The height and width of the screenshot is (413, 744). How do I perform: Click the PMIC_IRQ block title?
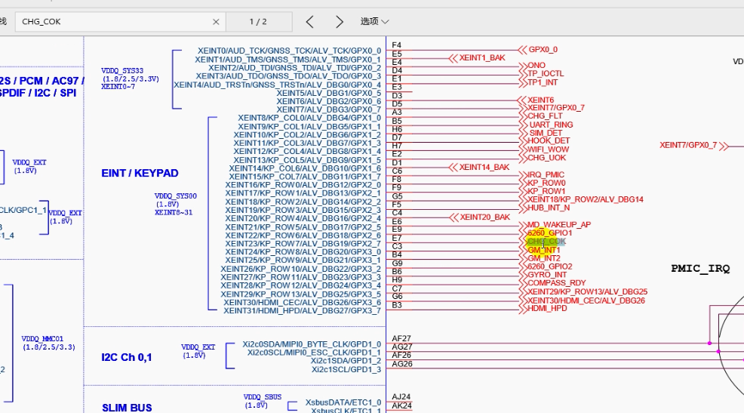click(x=700, y=268)
